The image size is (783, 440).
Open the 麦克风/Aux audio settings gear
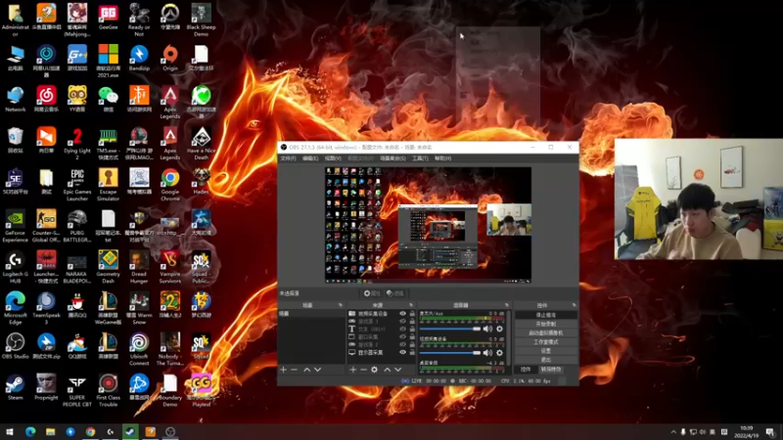(499, 329)
